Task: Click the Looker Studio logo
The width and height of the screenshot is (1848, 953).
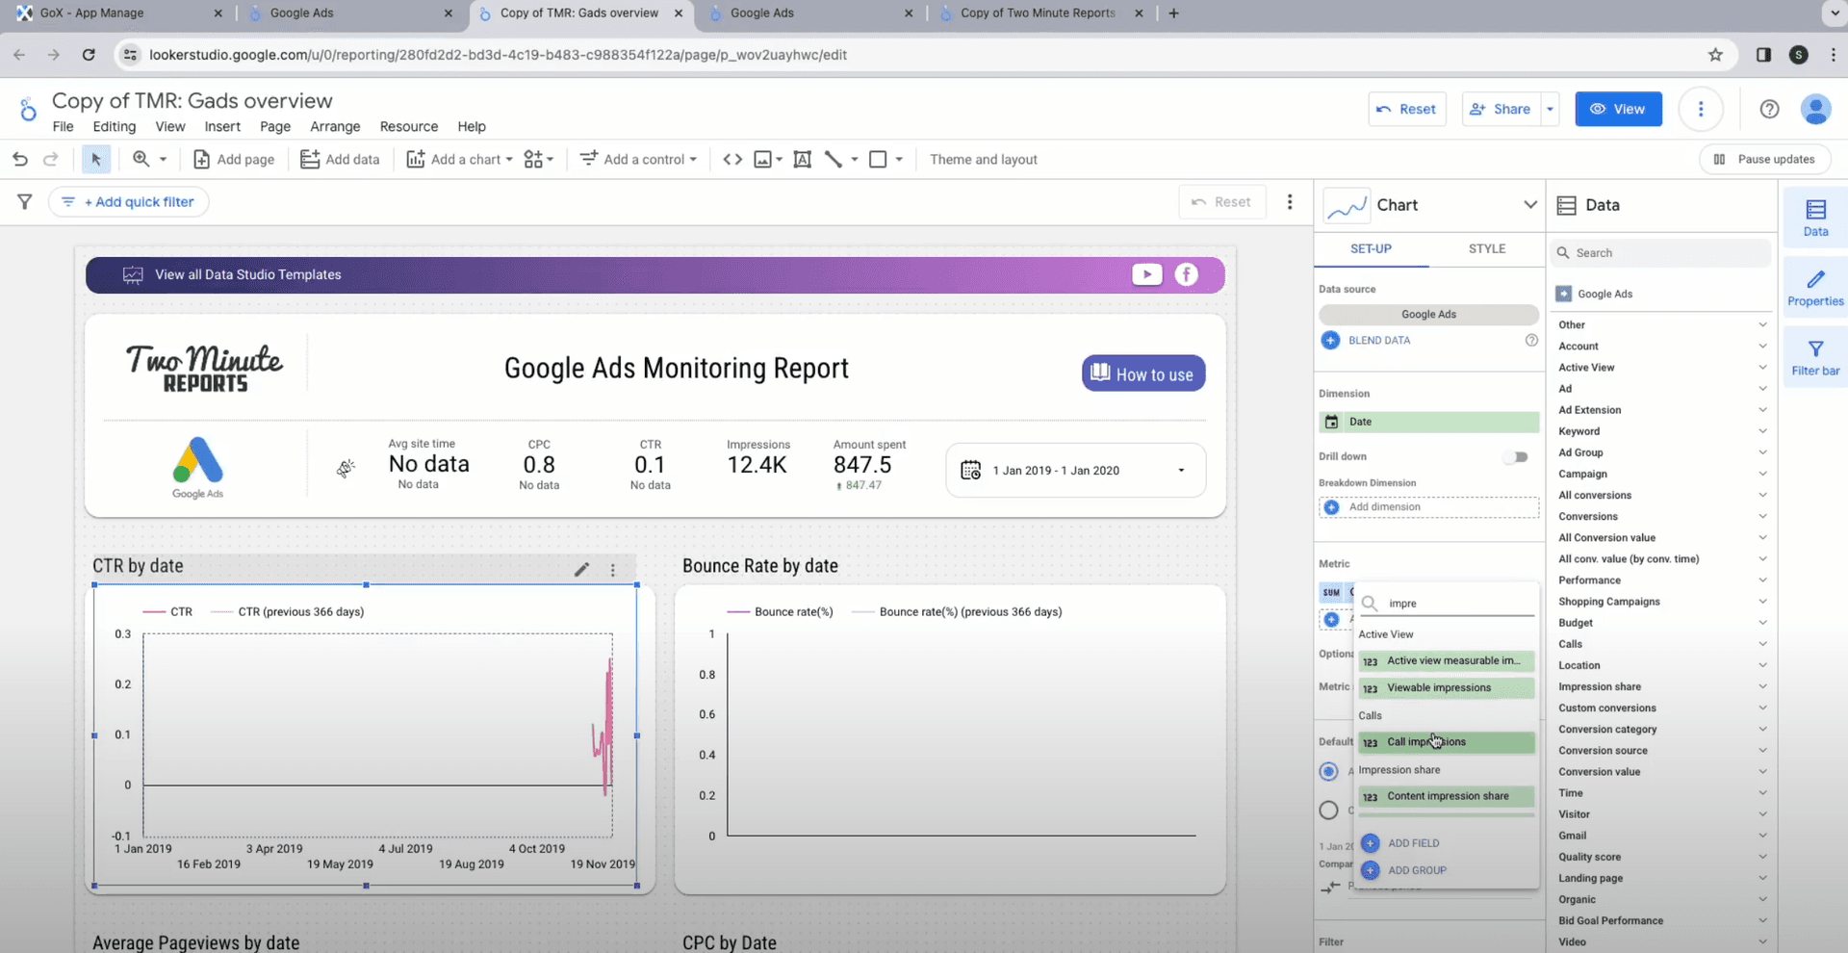Action: (x=28, y=110)
